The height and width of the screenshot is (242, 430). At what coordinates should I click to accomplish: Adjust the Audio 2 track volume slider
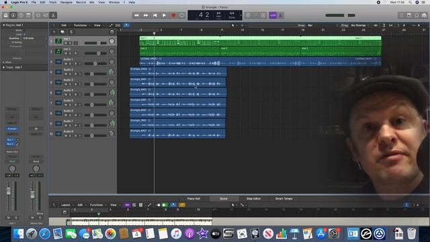click(95, 74)
